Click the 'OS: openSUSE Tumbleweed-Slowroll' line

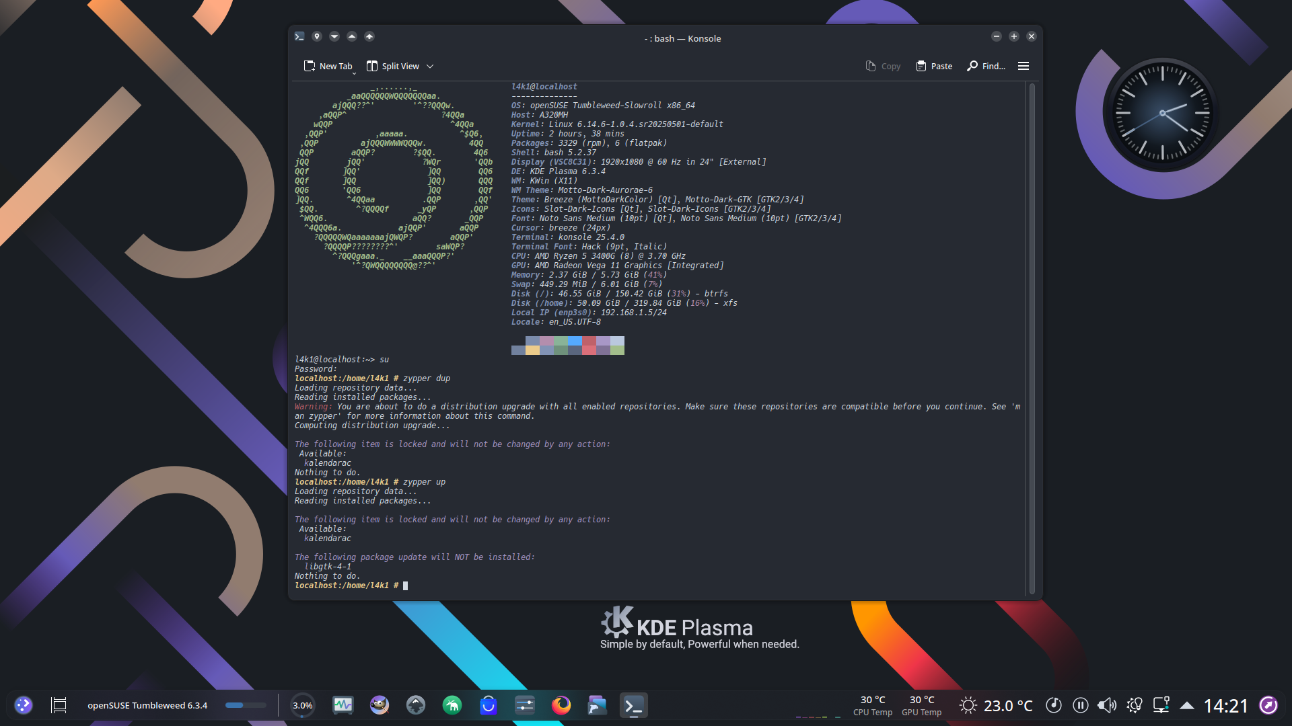click(603, 106)
